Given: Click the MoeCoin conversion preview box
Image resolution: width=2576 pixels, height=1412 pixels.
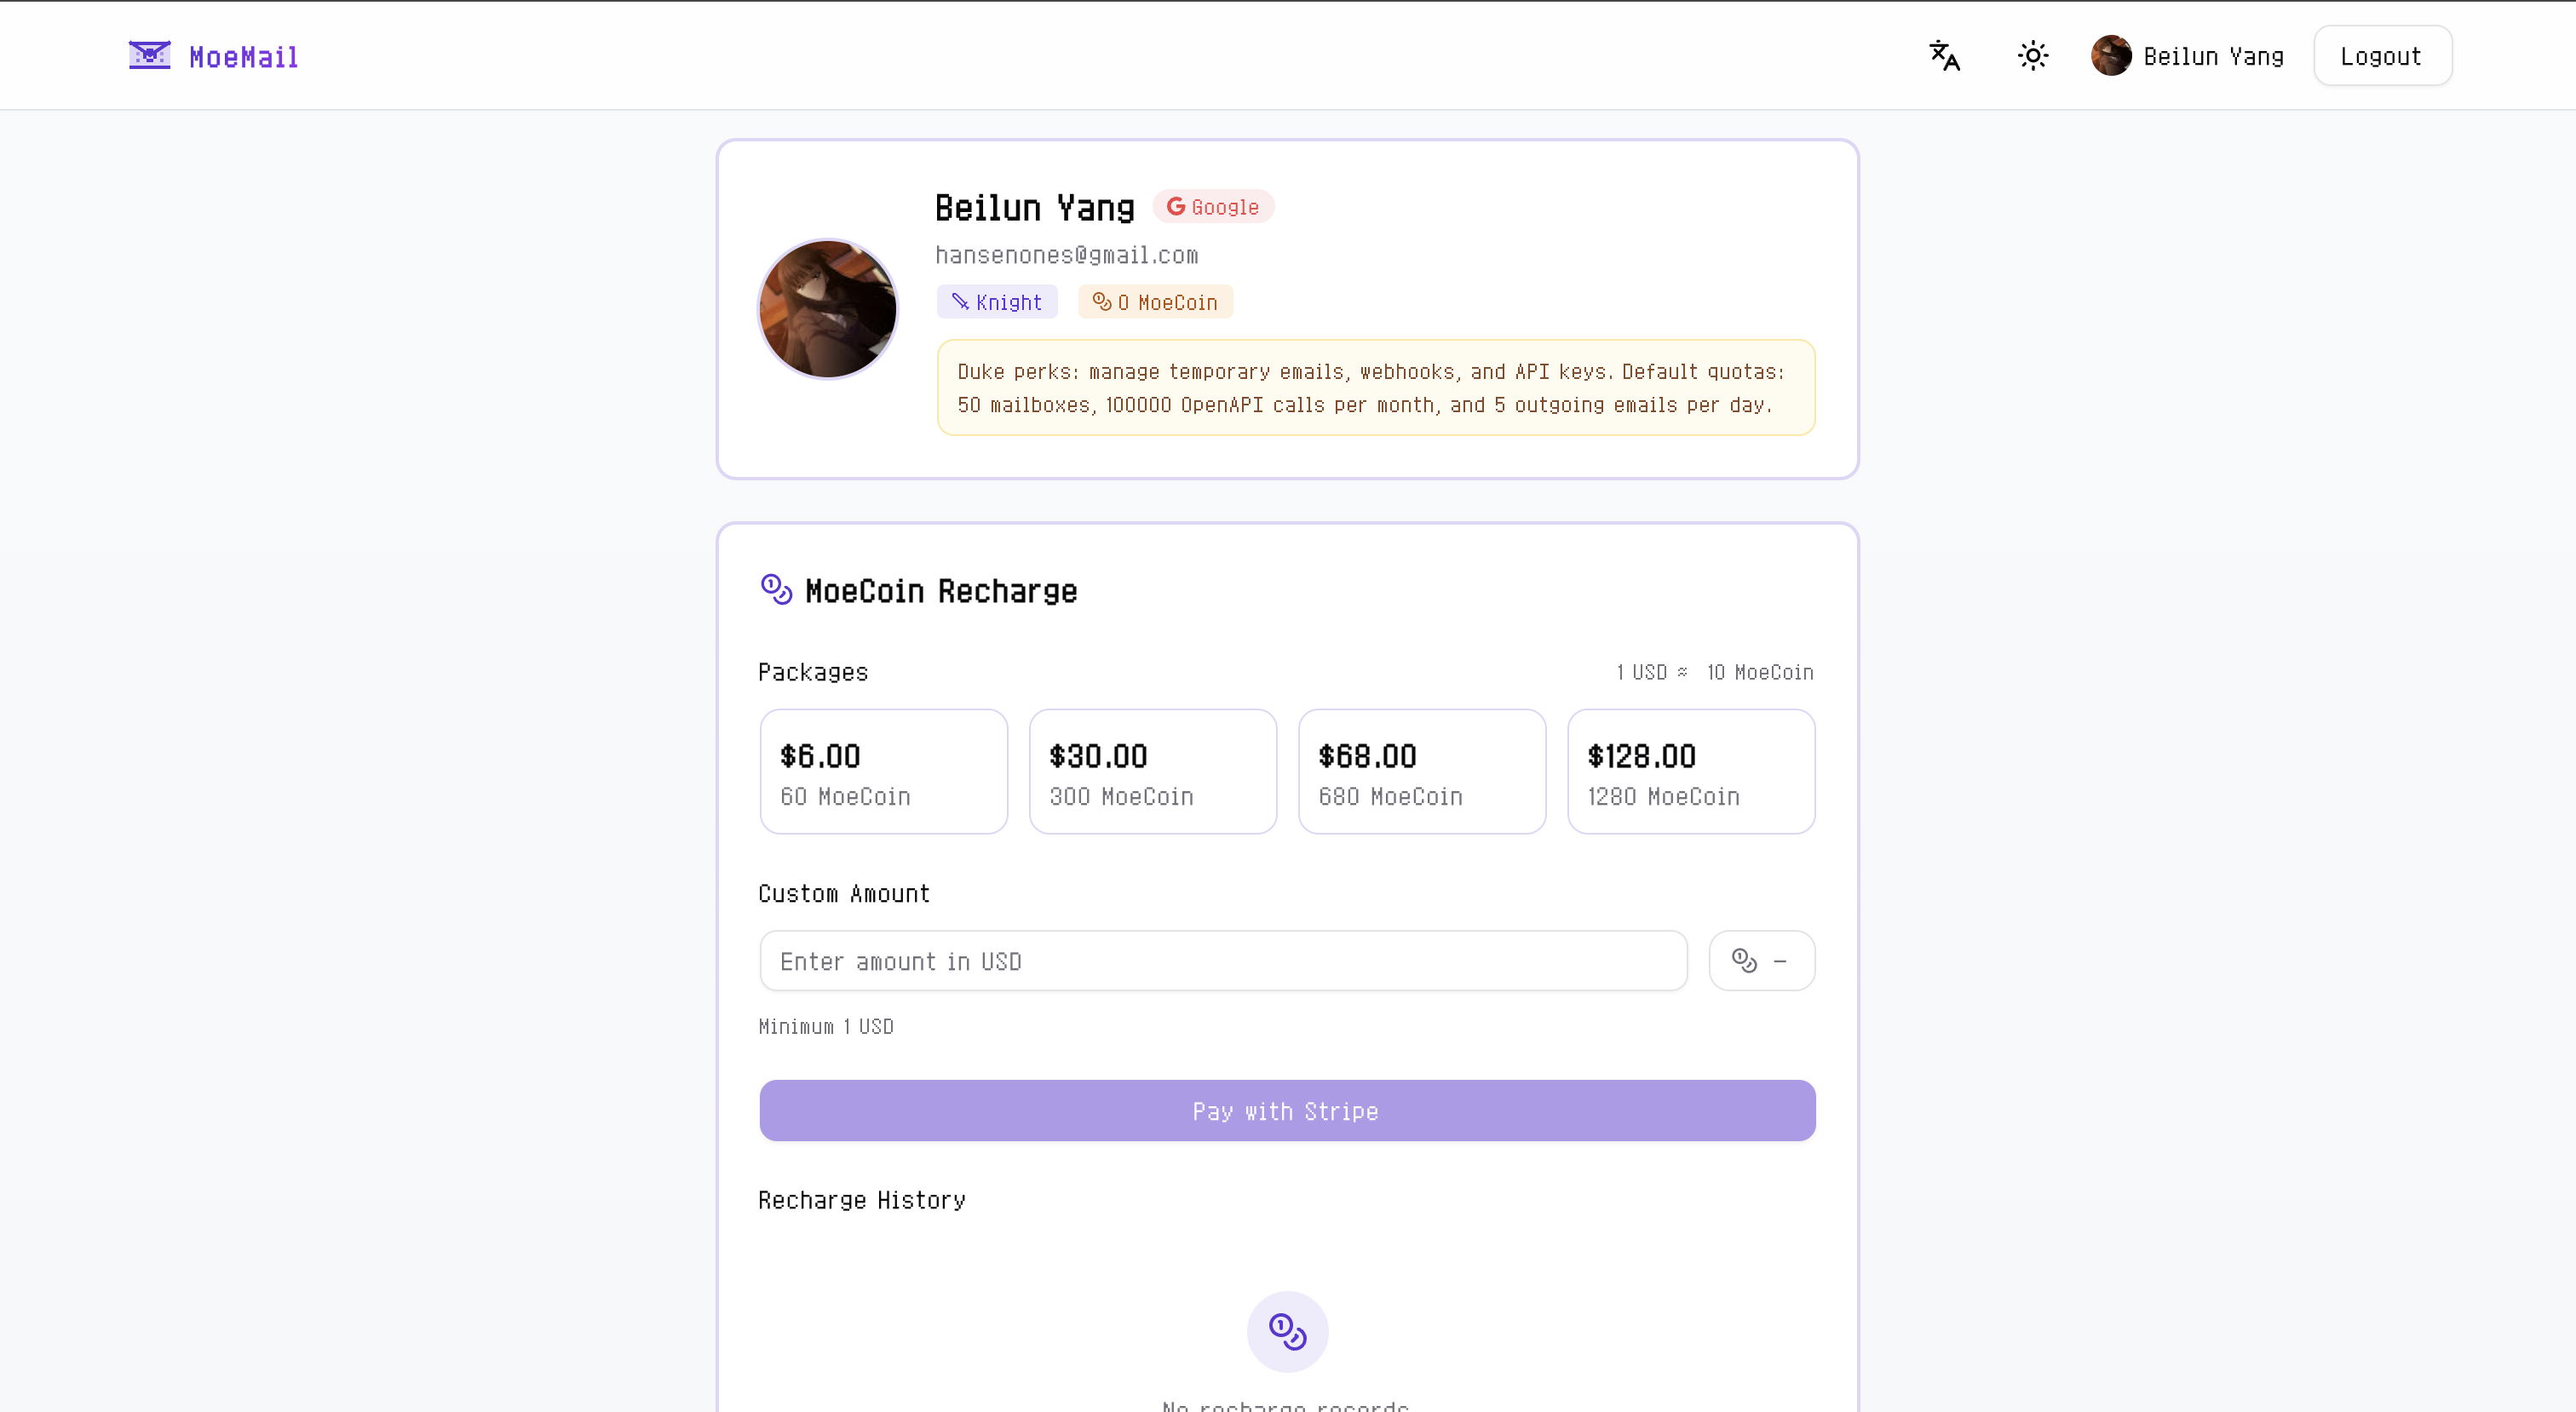Looking at the screenshot, I should [1761, 961].
